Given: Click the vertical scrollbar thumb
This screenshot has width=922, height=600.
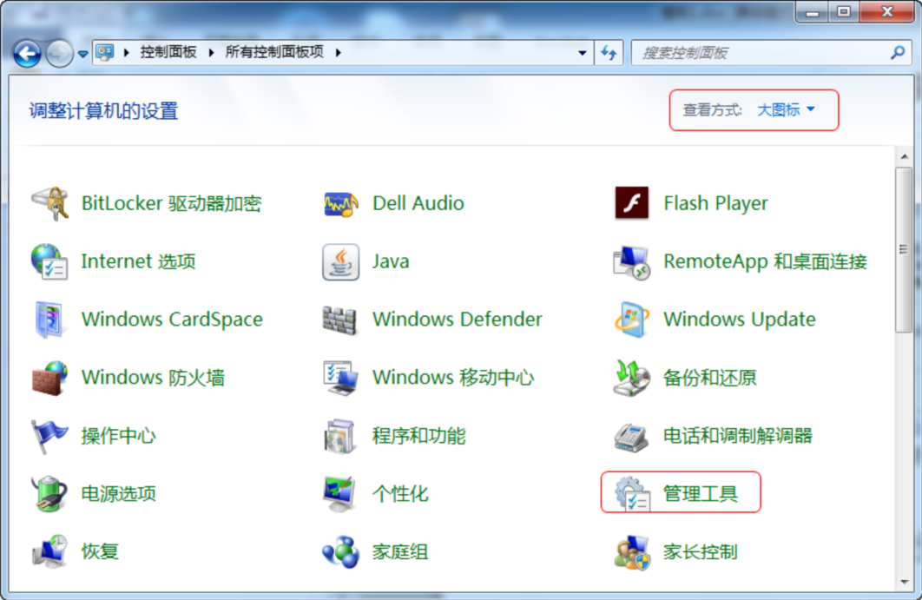Looking at the screenshot, I should coord(903,250).
